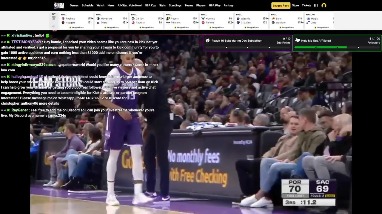Click League Pass under Celtics vs Raptors

(x=147, y=27)
